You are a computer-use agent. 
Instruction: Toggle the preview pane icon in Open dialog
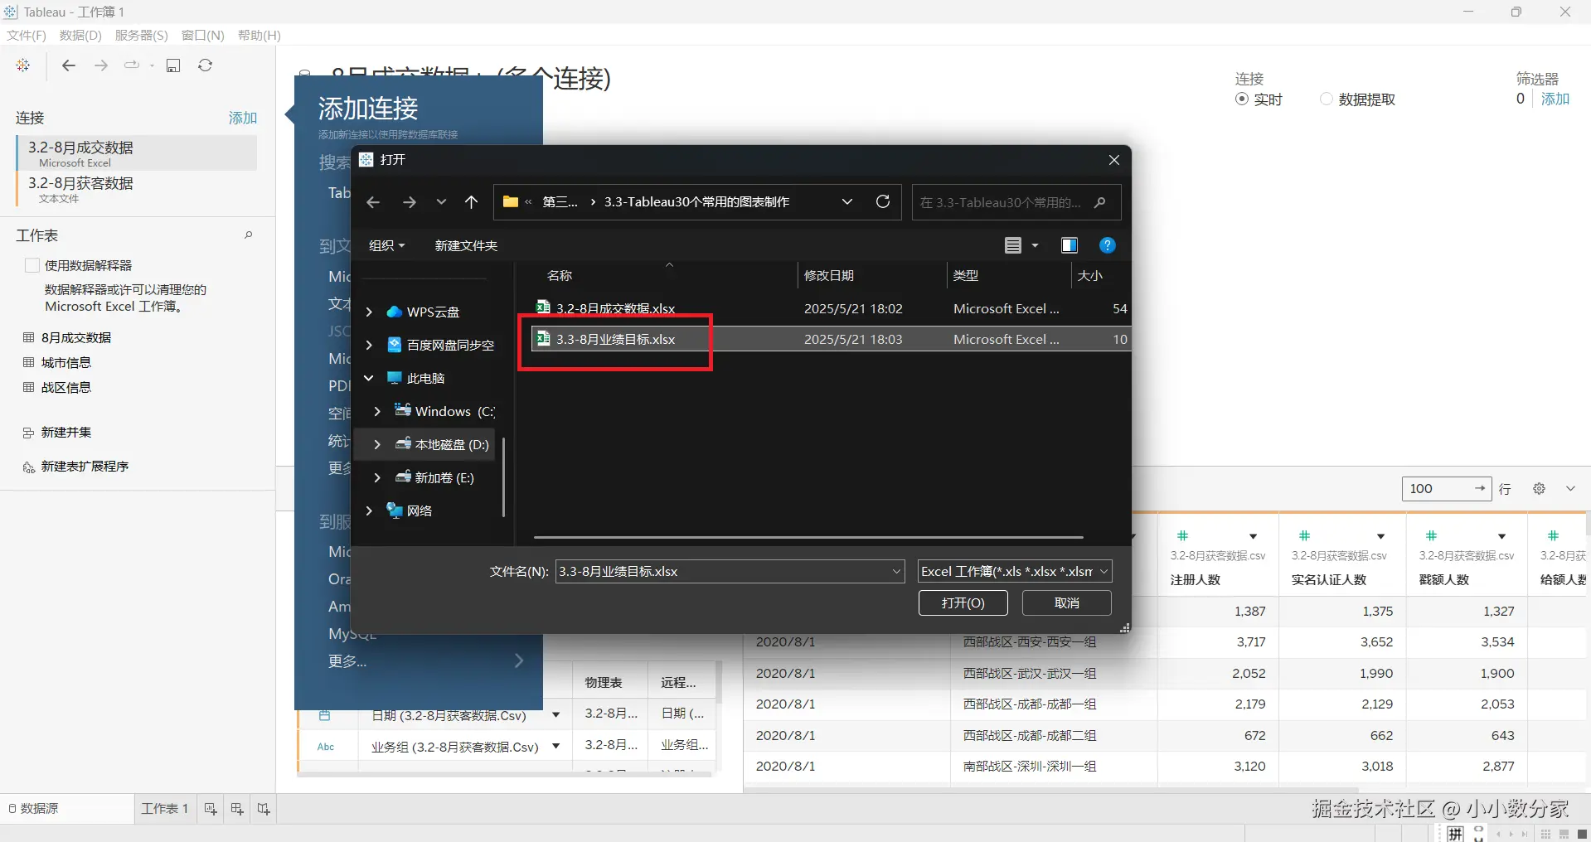(1070, 245)
